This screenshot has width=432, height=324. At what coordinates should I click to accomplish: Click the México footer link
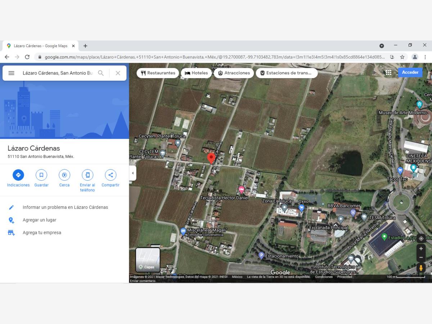pyautogui.click(x=237, y=277)
